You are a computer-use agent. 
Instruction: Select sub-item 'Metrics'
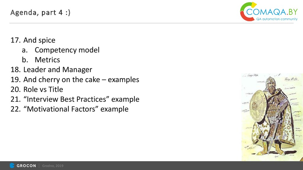coord(47,60)
